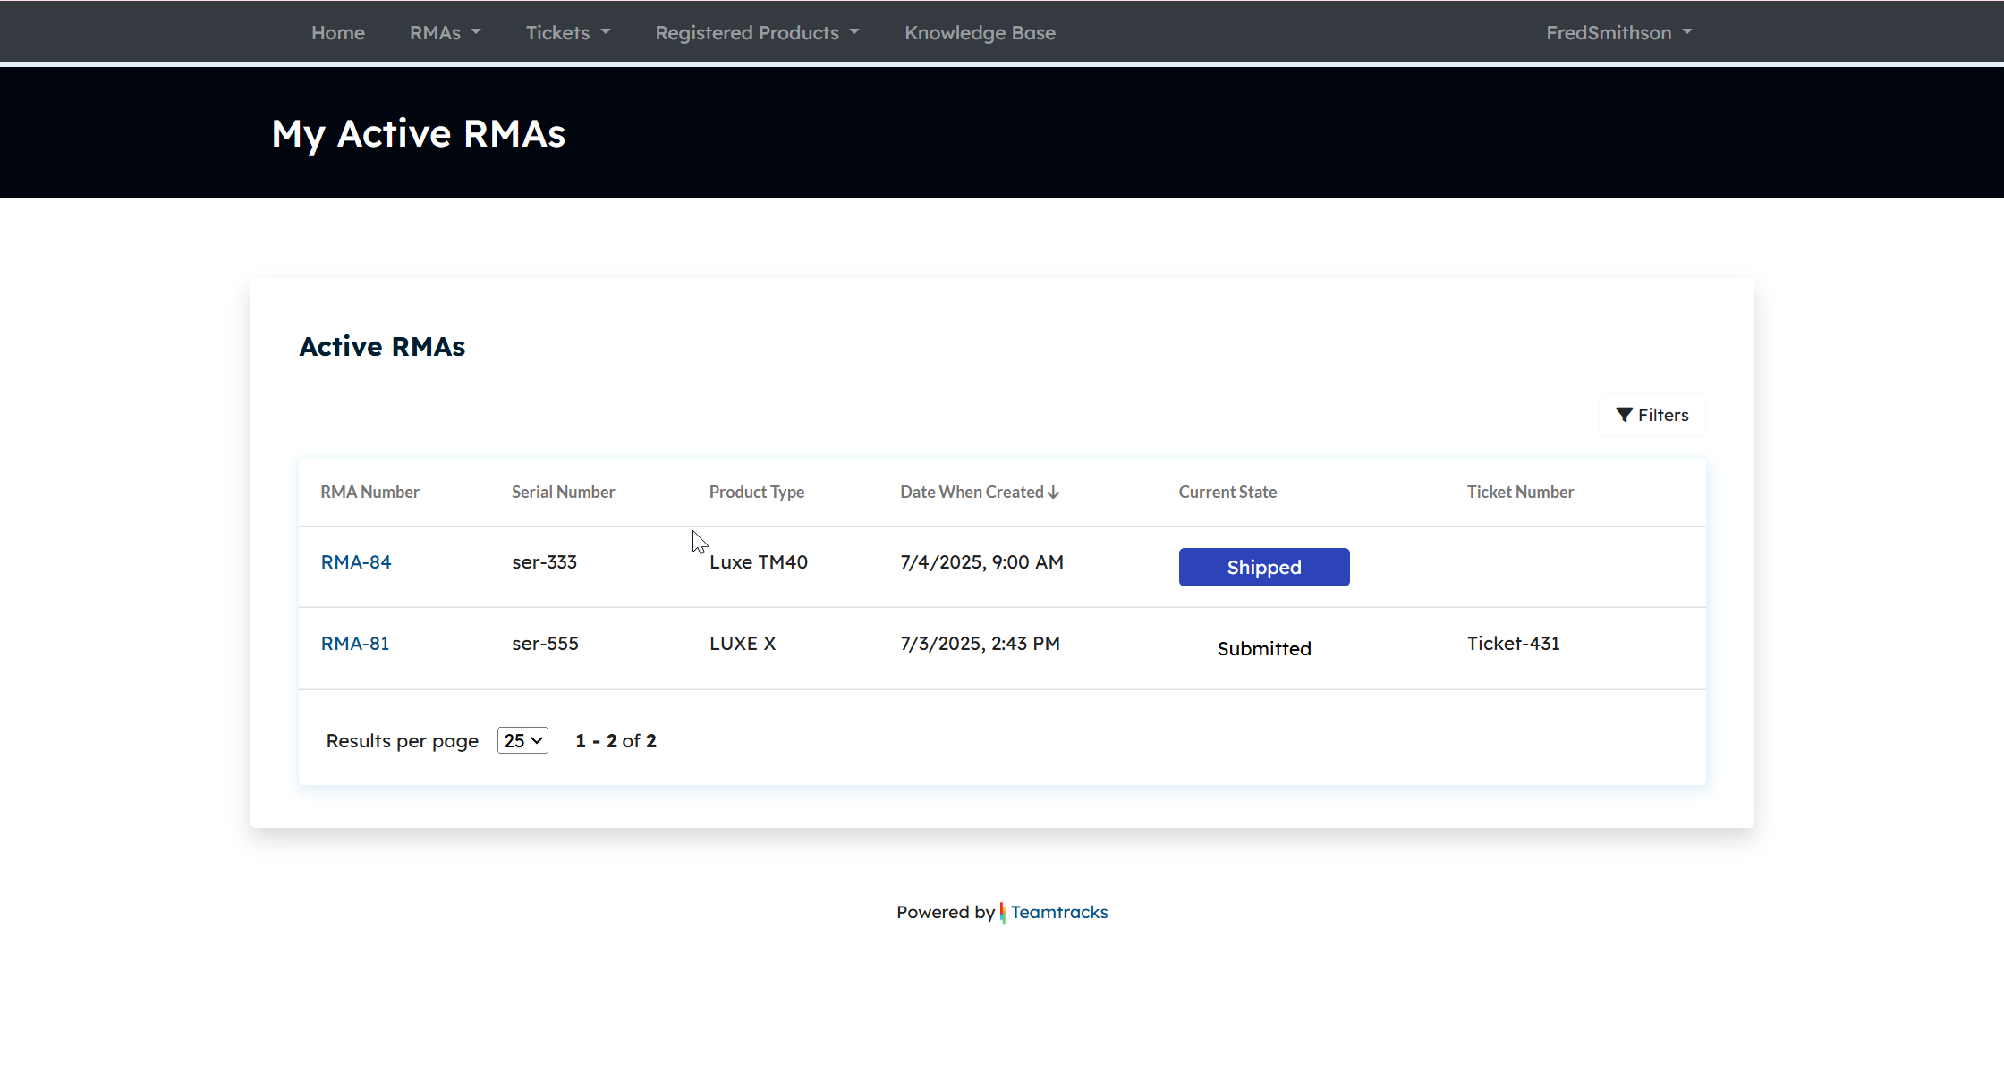Click the Submitted status label

click(1264, 649)
